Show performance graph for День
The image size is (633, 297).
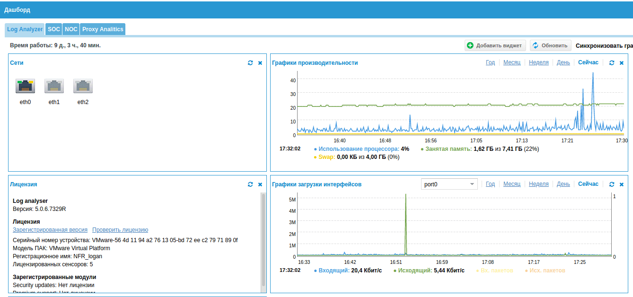563,62
